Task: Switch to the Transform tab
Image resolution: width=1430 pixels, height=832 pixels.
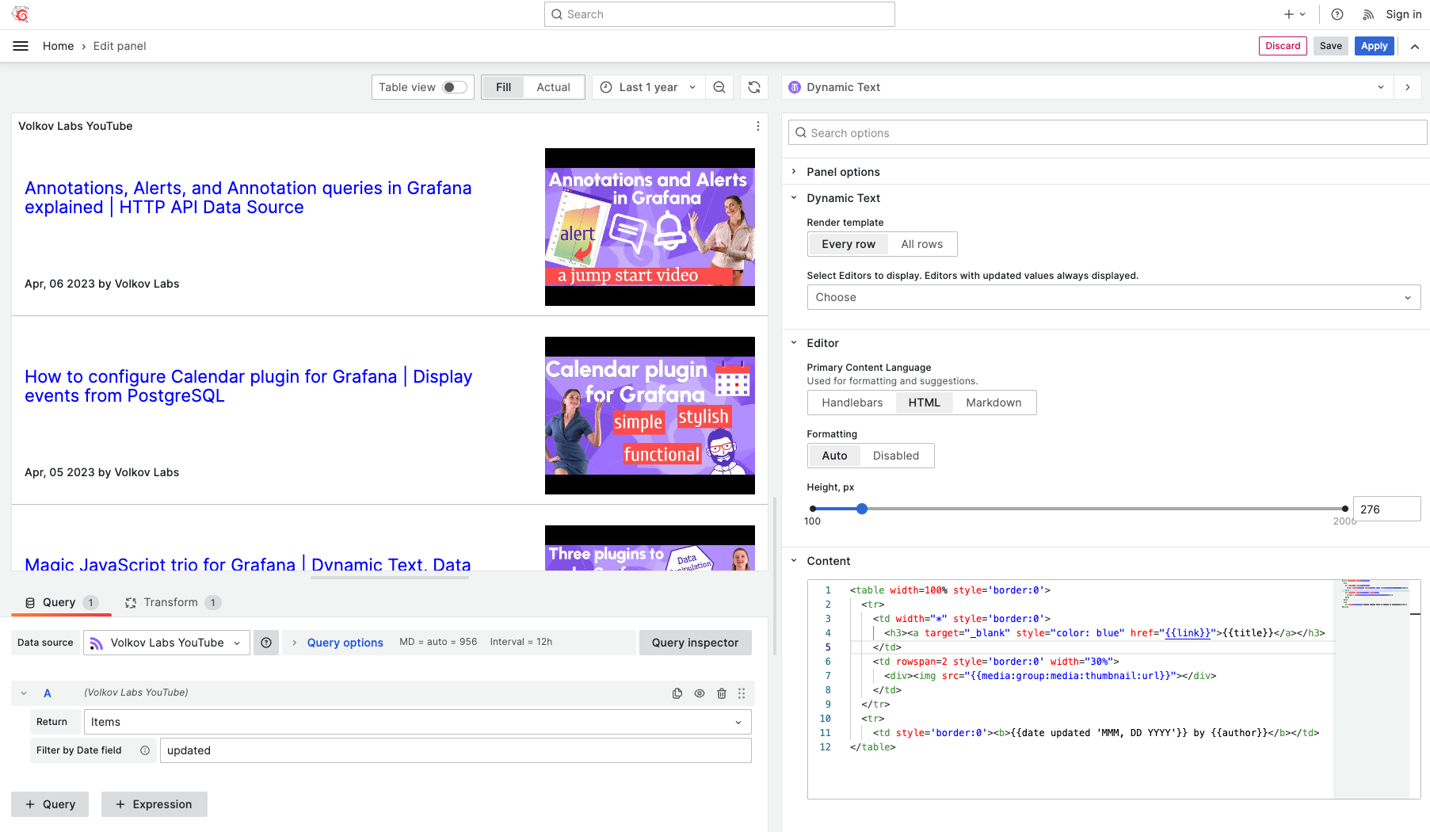Action: [x=170, y=602]
